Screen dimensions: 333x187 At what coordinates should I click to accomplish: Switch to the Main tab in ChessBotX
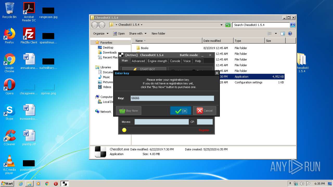click(125, 61)
